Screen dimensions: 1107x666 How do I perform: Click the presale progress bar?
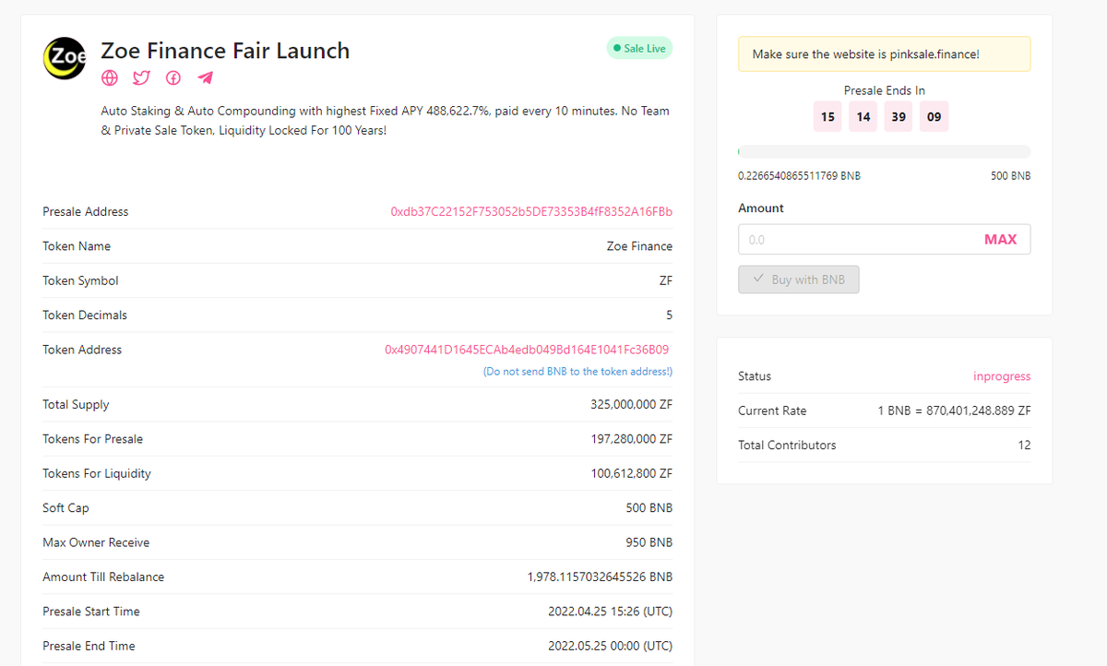click(885, 151)
